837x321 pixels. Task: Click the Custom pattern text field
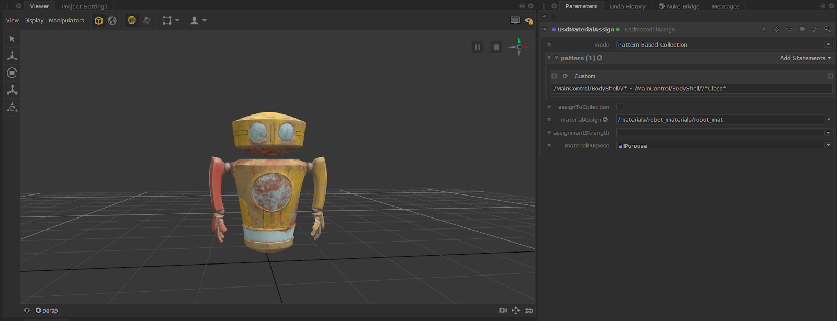(691, 89)
